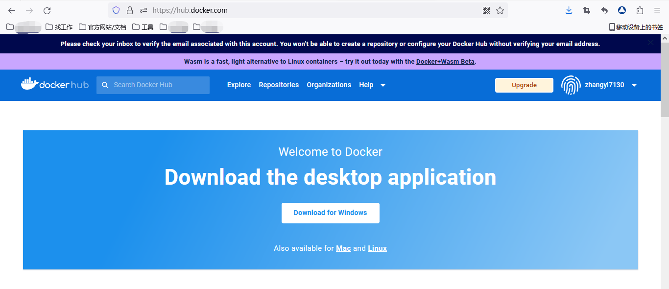Image resolution: width=669 pixels, height=289 pixels.
Task: Click the screenshot crop icon
Action: (x=587, y=10)
